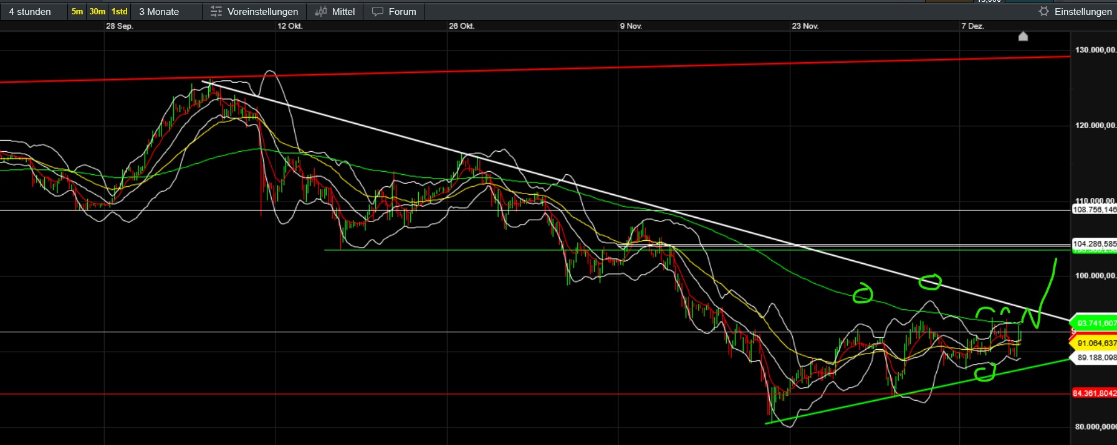Open the Forum tab

[x=402, y=12]
